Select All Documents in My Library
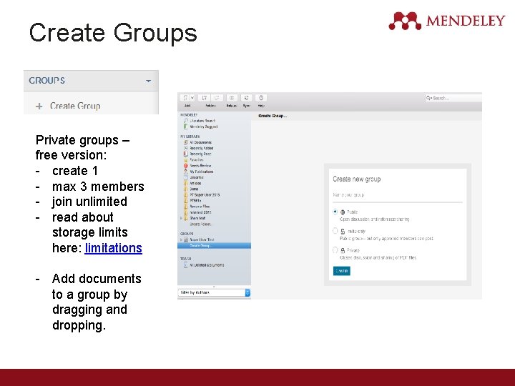The height and width of the screenshot is (386, 515). [200, 142]
